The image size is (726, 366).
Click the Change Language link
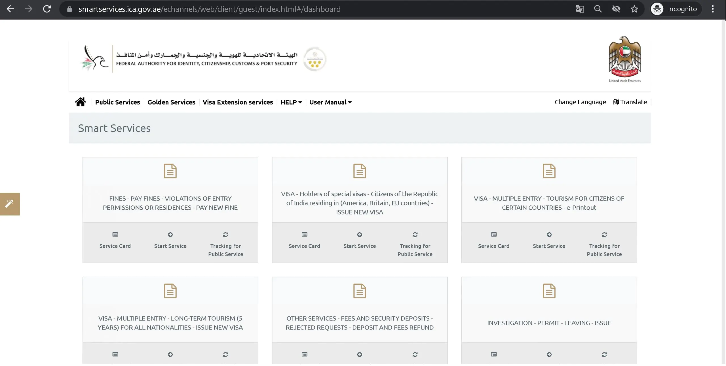click(580, 102)
